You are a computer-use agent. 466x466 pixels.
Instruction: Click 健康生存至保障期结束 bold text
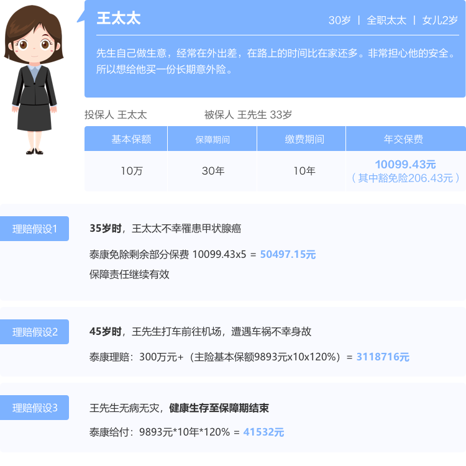(219, 408)
